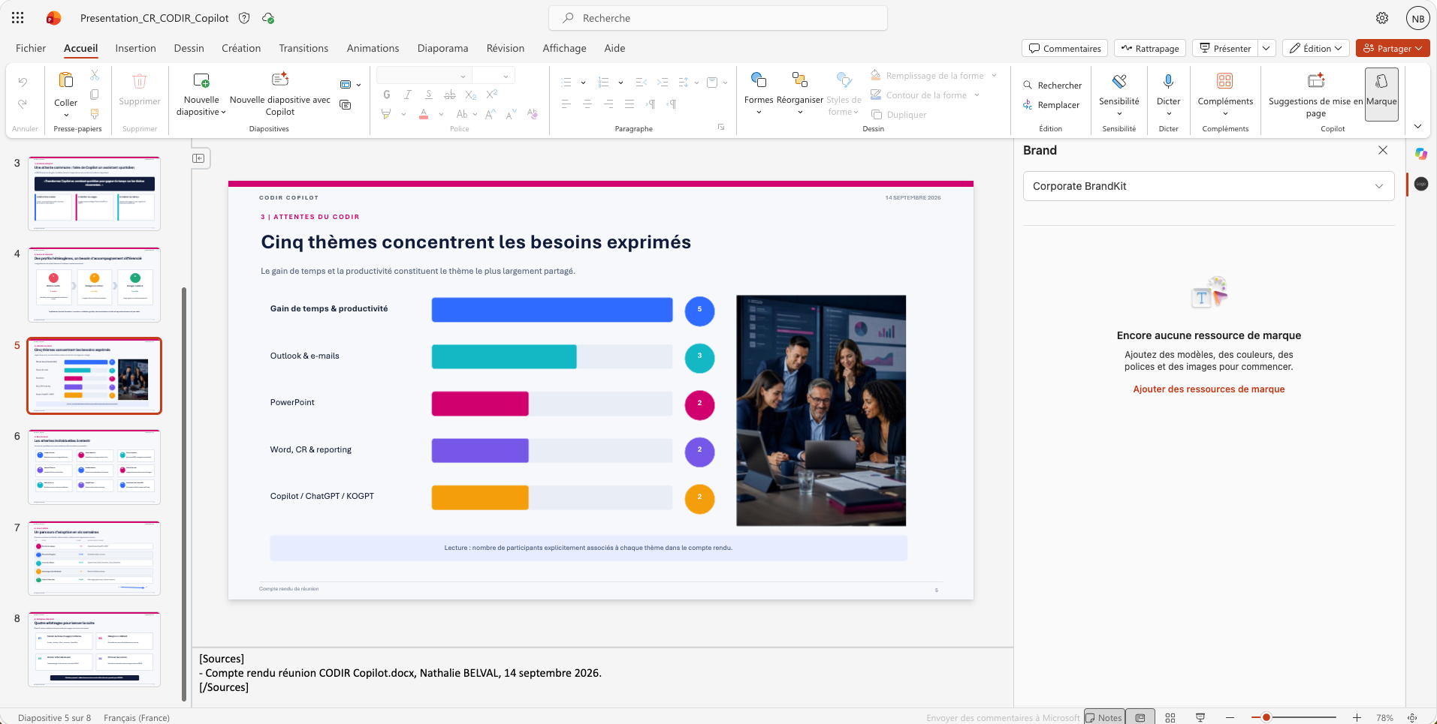The image size is (1437, 724).
Task: Open the Formes shapes gallery
Action: (x=759, y=93)
